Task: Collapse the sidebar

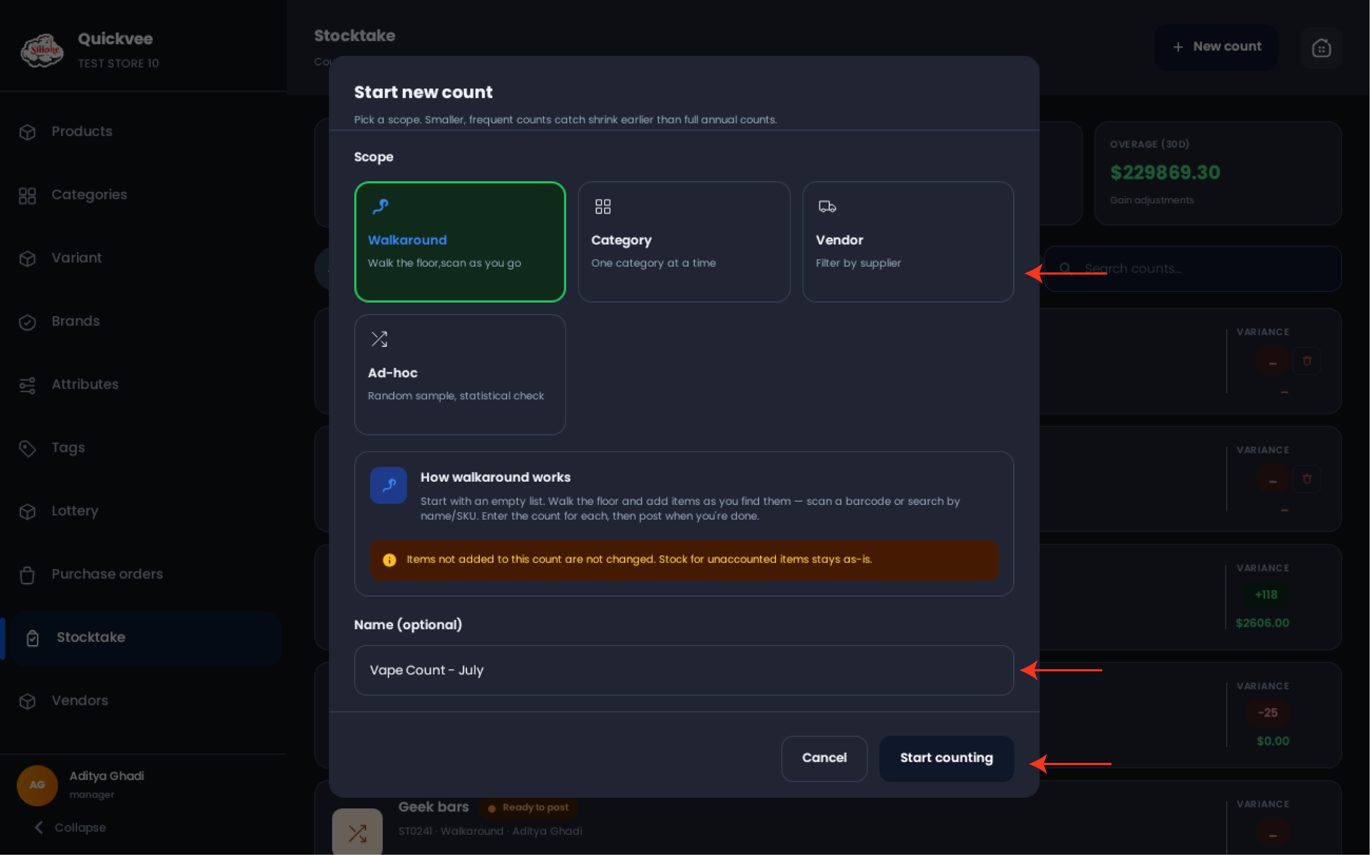Action: click(70, 827)
